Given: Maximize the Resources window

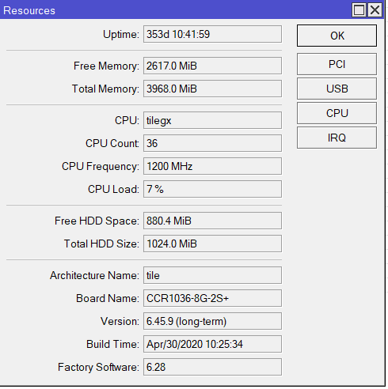Looking at the screenshot, I should point(359,10).
